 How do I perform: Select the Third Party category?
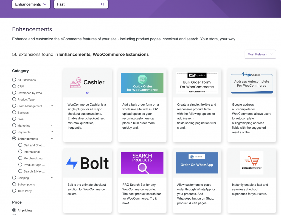14,191
